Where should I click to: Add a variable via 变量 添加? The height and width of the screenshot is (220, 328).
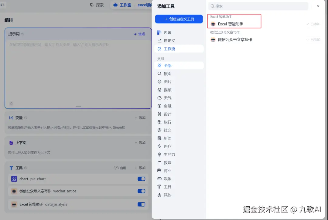140,118
